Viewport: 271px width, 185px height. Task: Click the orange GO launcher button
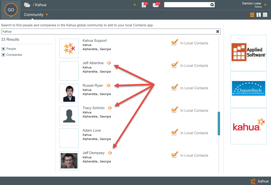coord(11,10)
